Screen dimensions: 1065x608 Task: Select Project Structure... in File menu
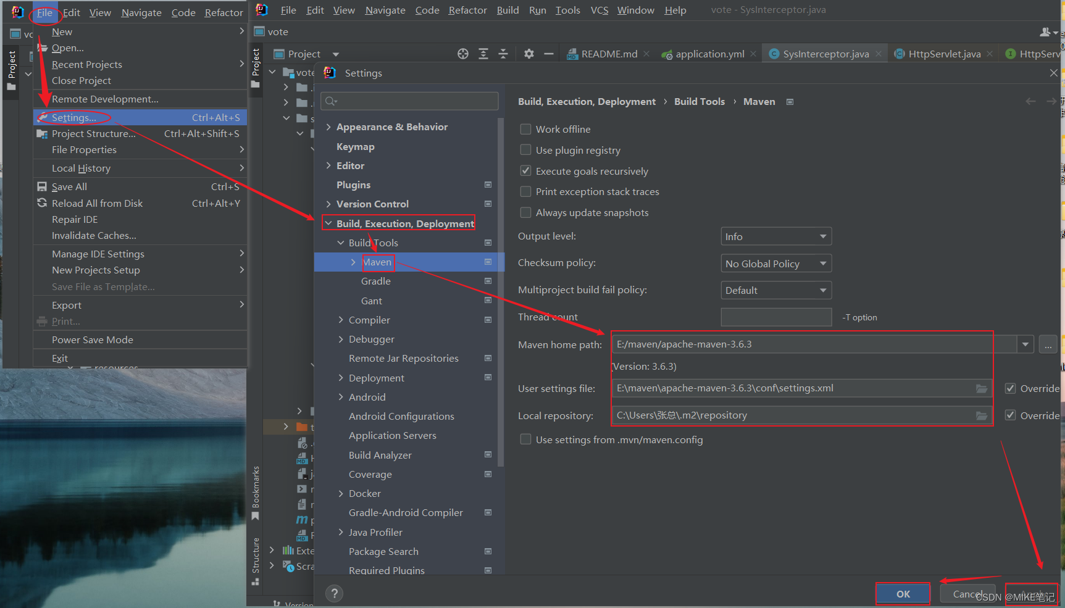point(140,133)
